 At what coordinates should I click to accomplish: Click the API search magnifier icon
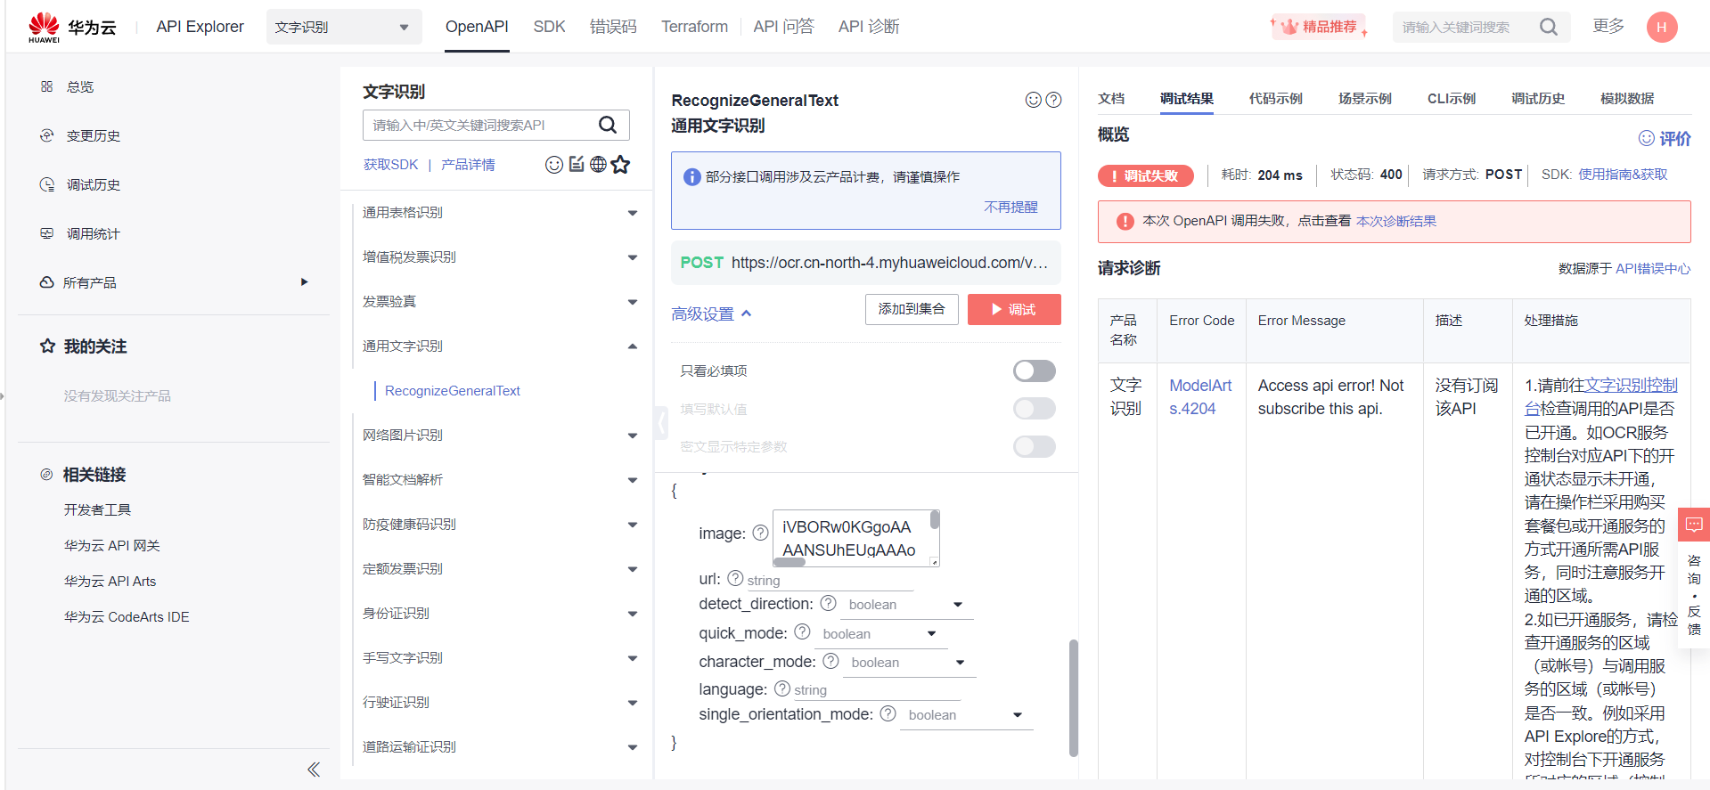[x=608, y=125]
